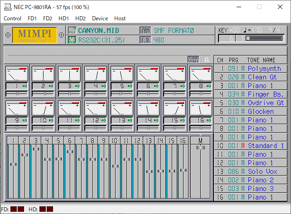Image resolution: width=291 pixels, height=214 pixels.
Task: Click the PRG column header
Action: click(233, 60)
